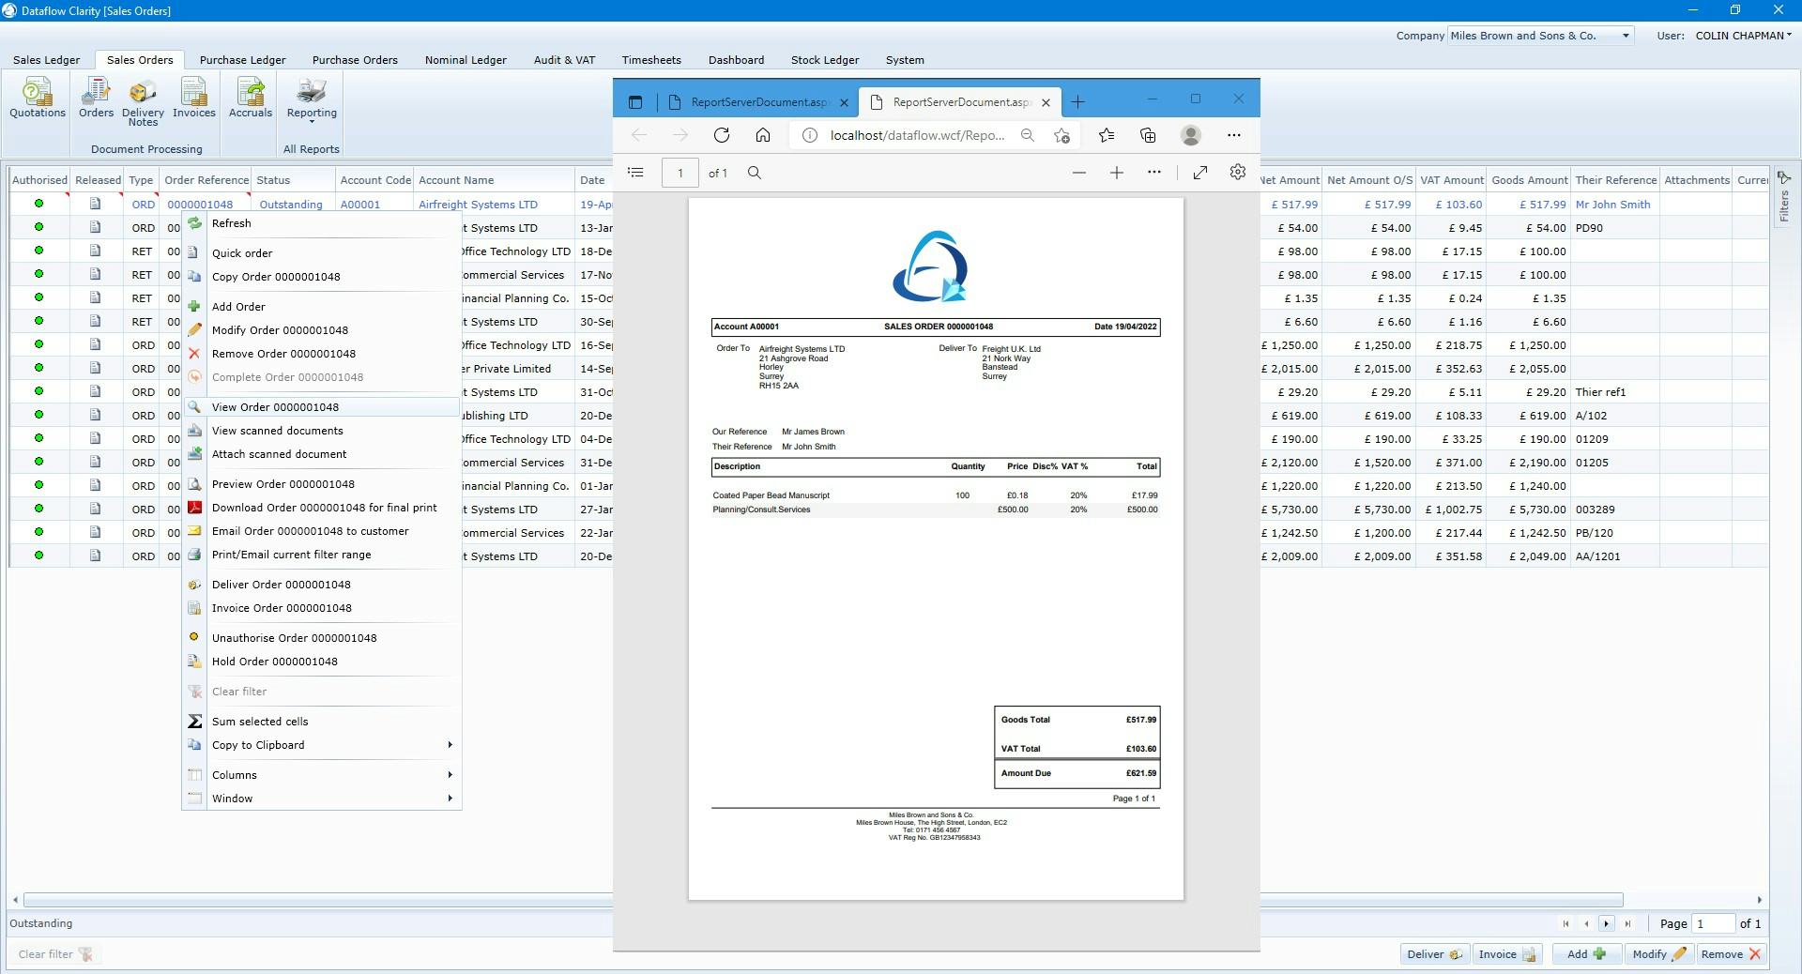Go to browser home page

763,135
